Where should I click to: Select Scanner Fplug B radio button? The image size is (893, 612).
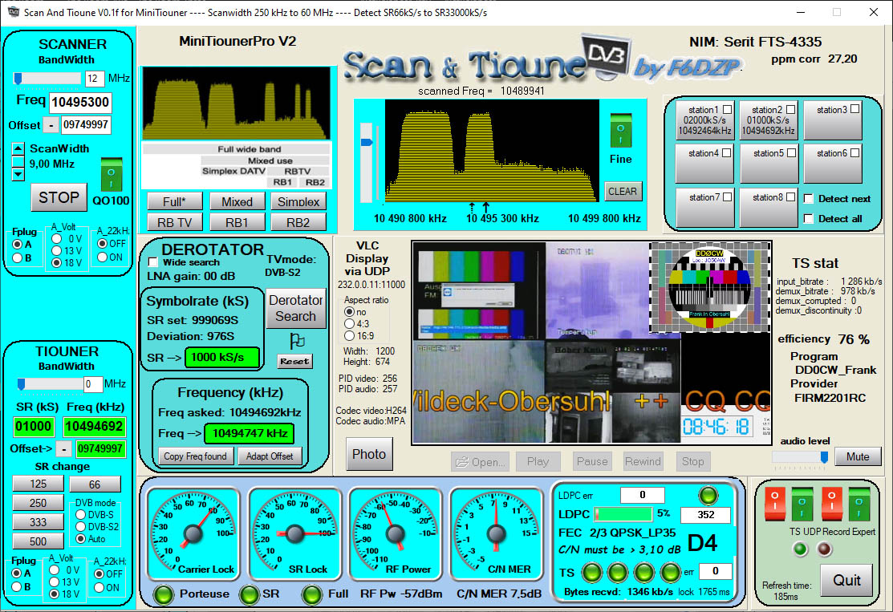[x=18, y=258]
